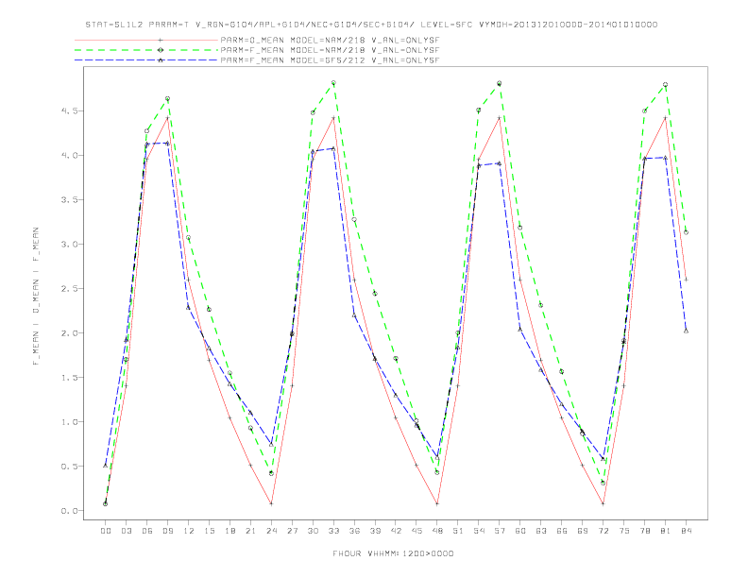Click x-axis tick label 57
The height and width of the screenshot is (578, 748).
point(500,531)
